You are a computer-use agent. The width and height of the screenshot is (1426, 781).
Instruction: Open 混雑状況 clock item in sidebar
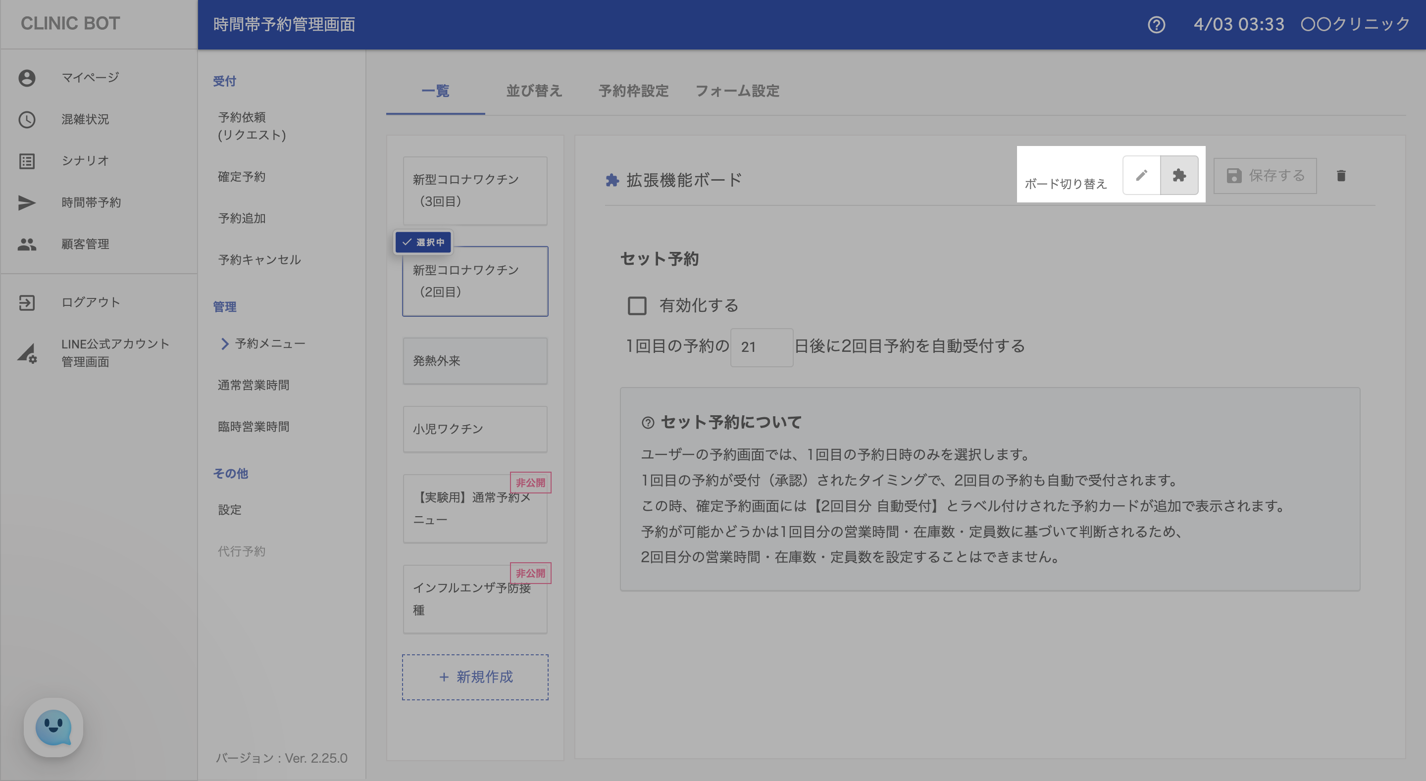click(85, 119)
